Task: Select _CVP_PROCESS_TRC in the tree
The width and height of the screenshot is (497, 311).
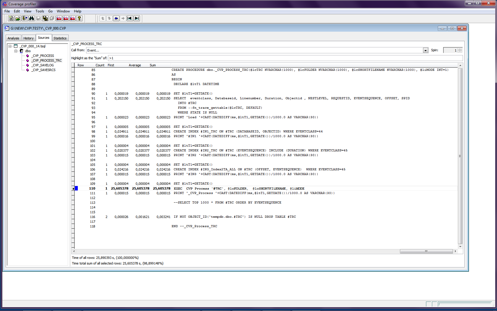Action: click(x=47, y=60)
